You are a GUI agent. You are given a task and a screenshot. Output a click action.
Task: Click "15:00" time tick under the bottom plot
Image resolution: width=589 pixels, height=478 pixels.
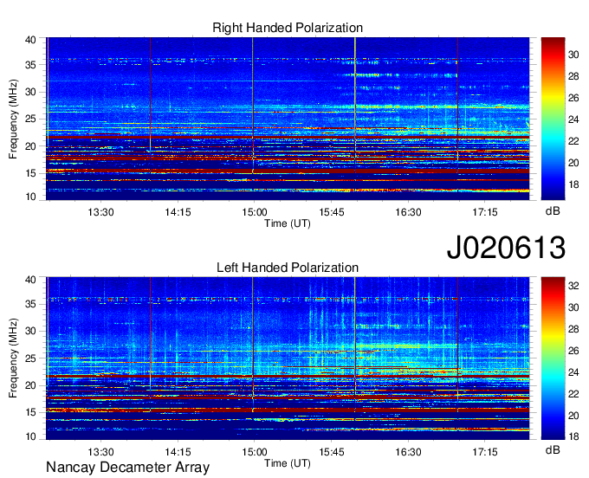click(255, 452)
